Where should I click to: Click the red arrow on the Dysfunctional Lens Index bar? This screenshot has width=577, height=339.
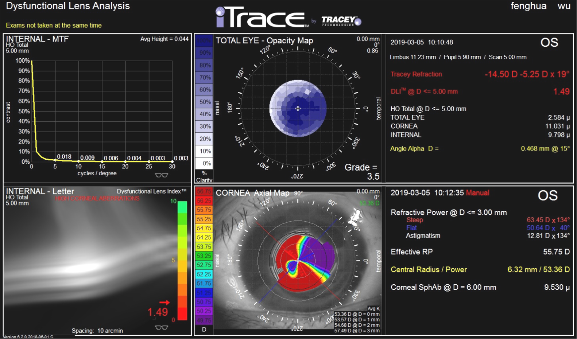(164, 302)
